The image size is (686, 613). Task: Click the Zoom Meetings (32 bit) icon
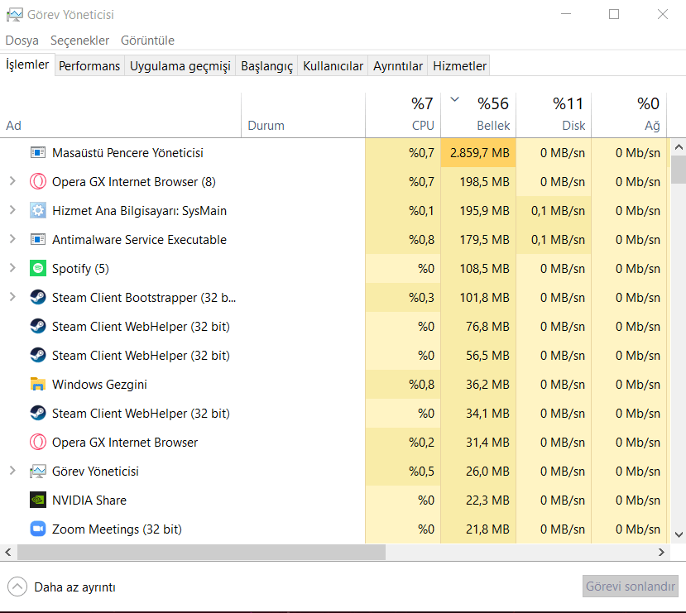(x=38, y=529)
